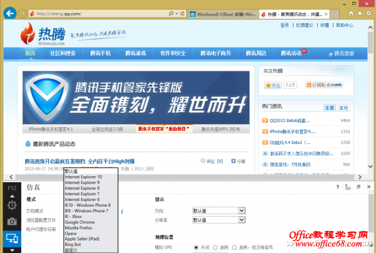Click the page horizontal scrollbar track
376x253 pixels.
tap(185, 177)
